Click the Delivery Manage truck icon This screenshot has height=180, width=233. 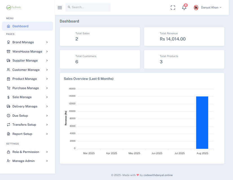(x=8, y=106)
